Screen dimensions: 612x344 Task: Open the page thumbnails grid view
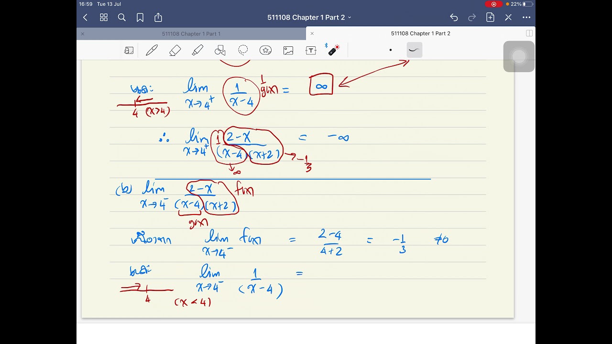pyautogui.click(x=104, y=18)
